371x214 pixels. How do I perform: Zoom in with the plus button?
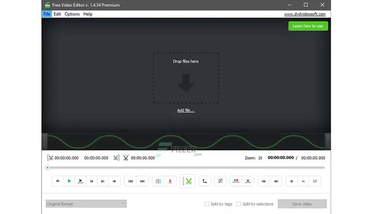click(292, 181)
